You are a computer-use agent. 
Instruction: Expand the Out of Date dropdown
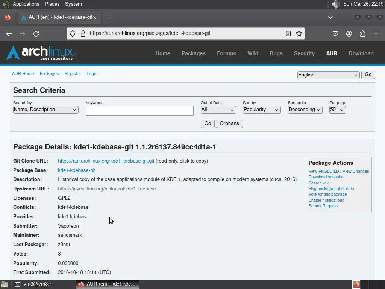point(218,110)
